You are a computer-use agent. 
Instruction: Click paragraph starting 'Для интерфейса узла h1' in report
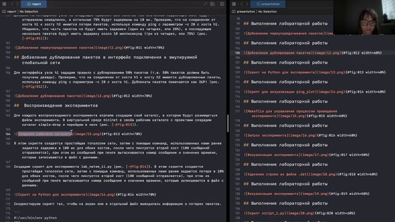(118, 80)
